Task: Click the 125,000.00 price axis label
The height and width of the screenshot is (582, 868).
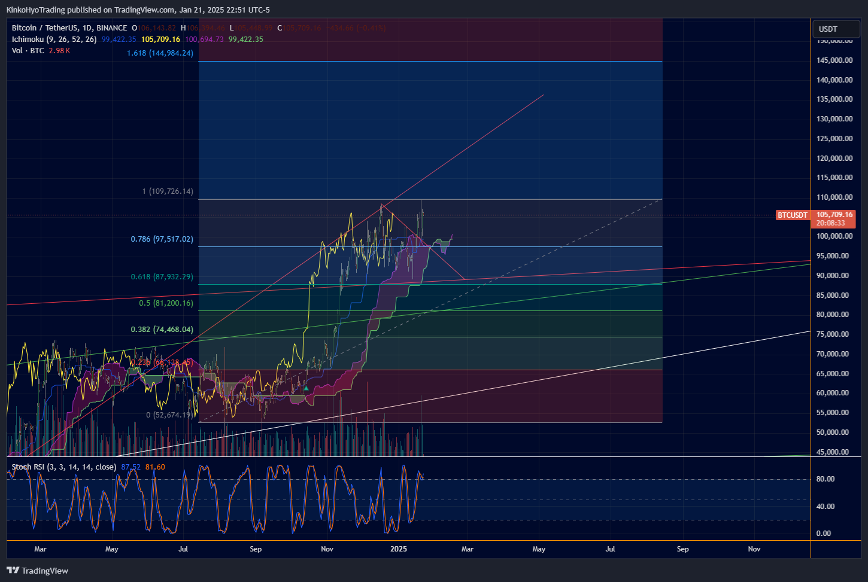Action: [834, 138]
